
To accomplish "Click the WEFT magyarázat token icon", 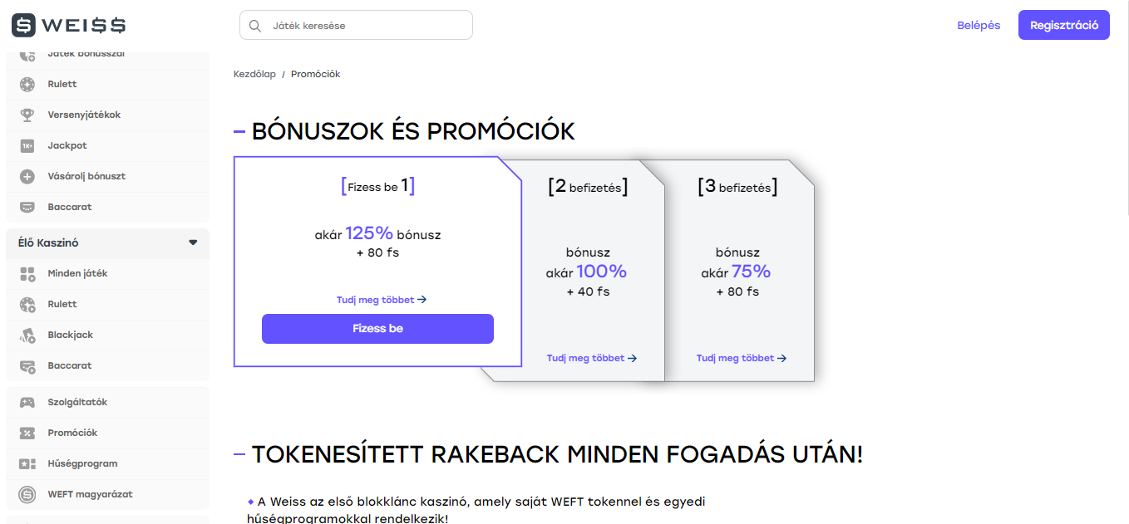I will (27, 494).
